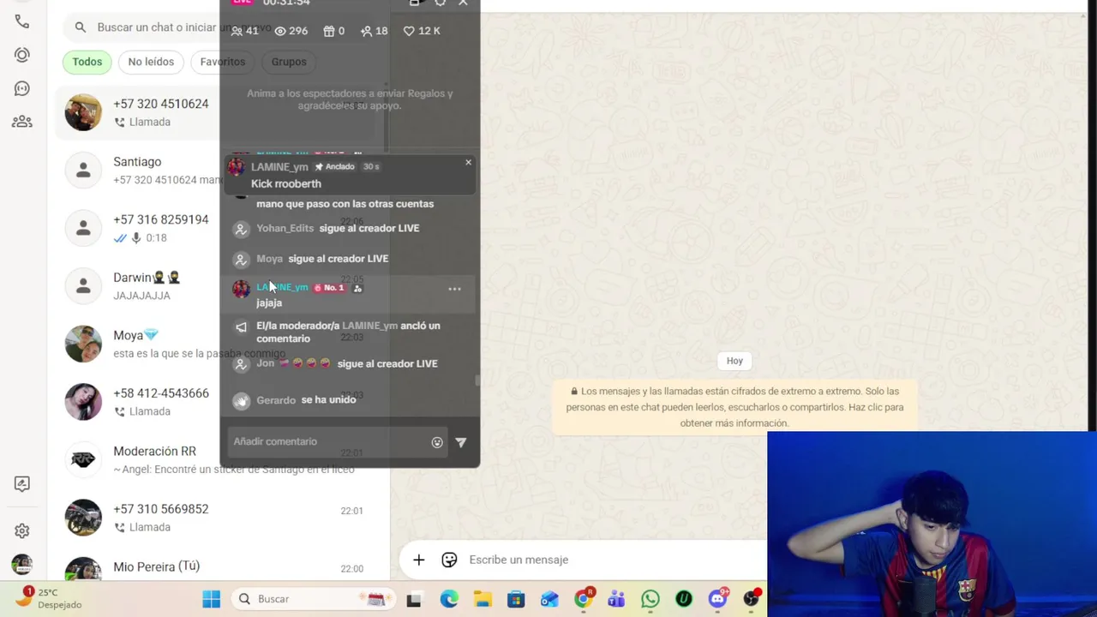Open the WhatsApp Calls sidebar icon
Image resolution: width=1097 pixels, height=617 pixels.
pos(22,21)
